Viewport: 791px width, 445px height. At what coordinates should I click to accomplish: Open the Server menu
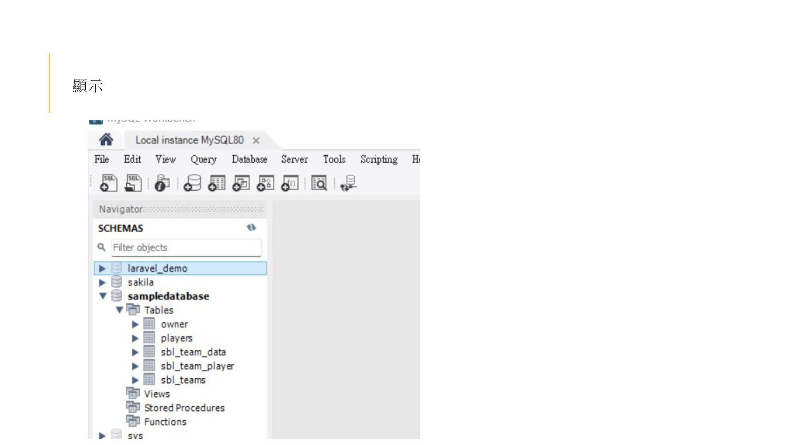point(295,159)
